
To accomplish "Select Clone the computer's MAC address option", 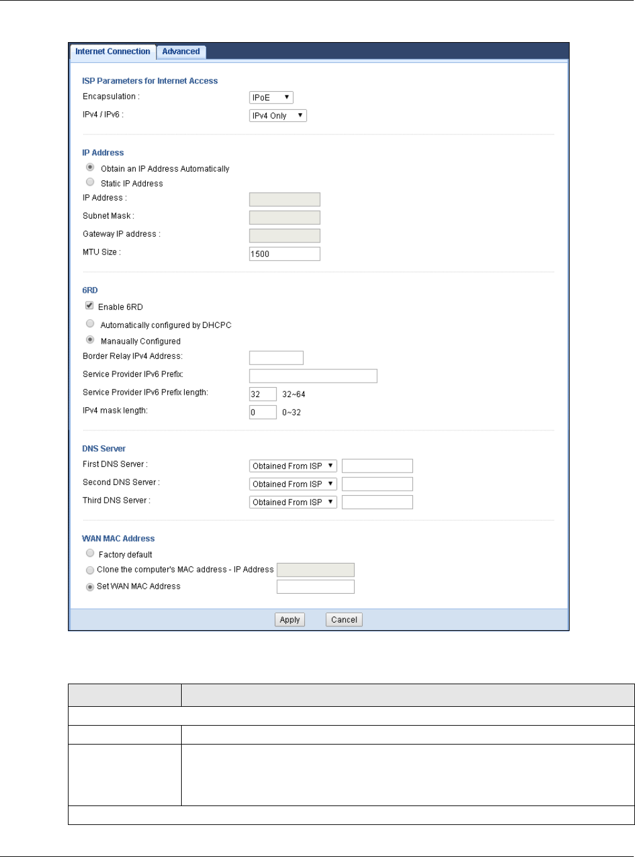I will [90, 570].
